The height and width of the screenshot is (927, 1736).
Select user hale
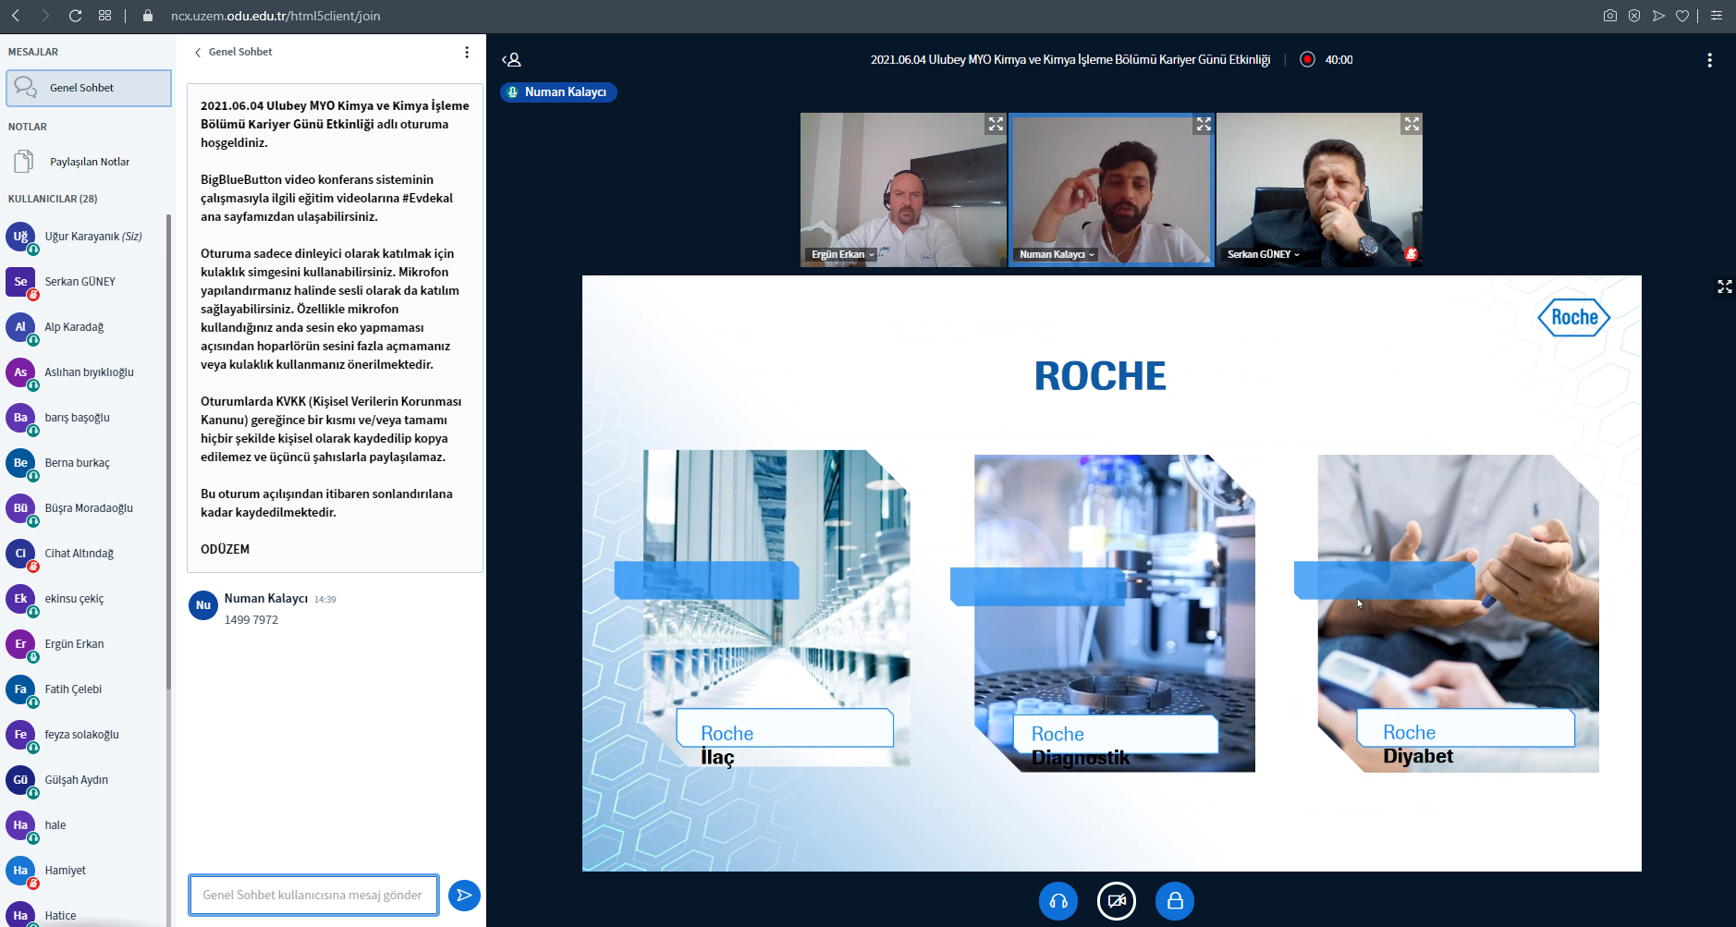pyautogui.click(x=85, y=825)
